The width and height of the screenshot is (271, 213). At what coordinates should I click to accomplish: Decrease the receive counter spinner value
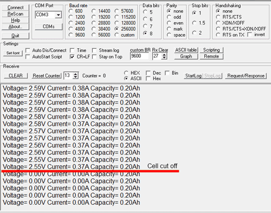point(75,77)
